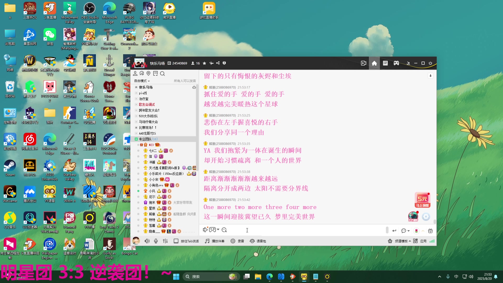Screen dimensions: 503x283
Task: Click the speaker volume icon
Action: [147, 241]
